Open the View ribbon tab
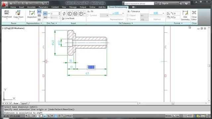The height and width of the screenshot is (119, 212). pyautogui.click(x=64, y=7)
